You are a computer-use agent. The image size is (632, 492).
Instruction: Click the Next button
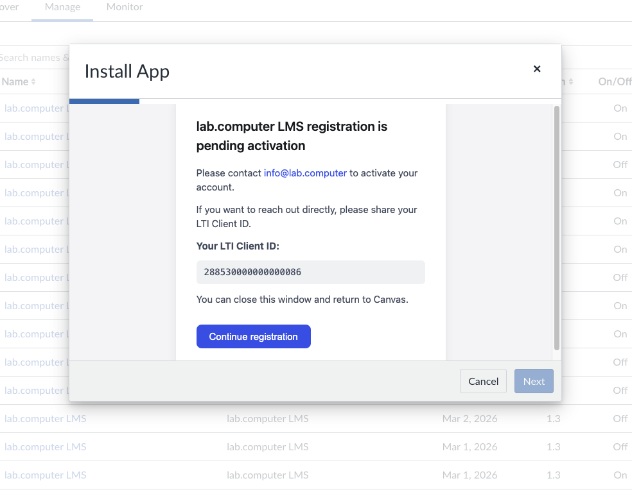[x=534, y=381]
